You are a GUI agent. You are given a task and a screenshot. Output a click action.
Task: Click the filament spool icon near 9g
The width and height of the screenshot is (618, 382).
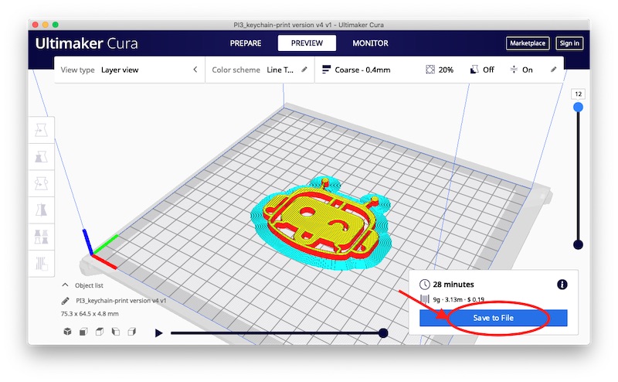pos(424,299)
